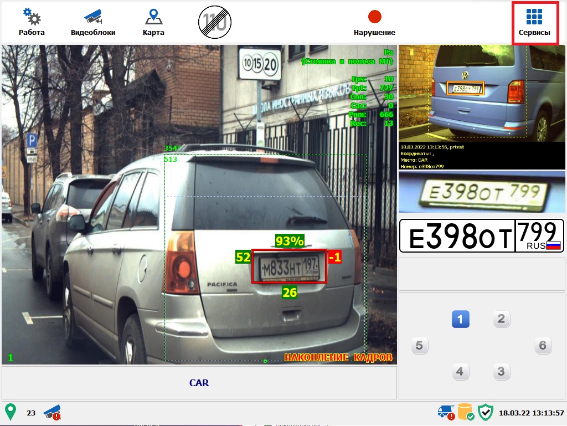Click the truck alert status icon
The image size is (567, 426).
pos(445,413)
